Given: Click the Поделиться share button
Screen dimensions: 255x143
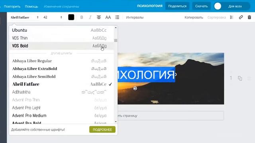Looking at the screenshot, I should click(177, 6).
